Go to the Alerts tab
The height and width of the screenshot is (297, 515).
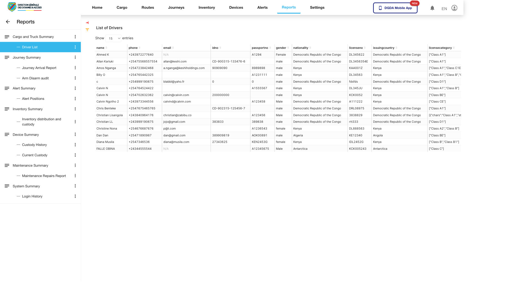tap(262, 8)
